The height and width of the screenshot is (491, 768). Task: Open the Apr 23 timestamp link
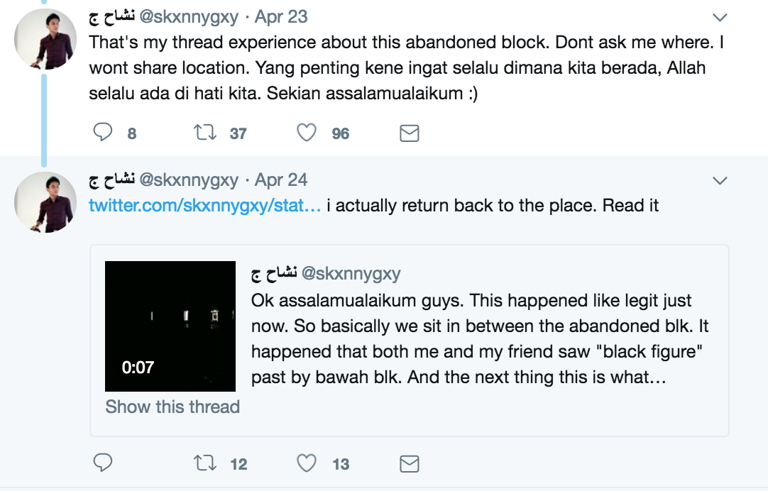[281, 17]
